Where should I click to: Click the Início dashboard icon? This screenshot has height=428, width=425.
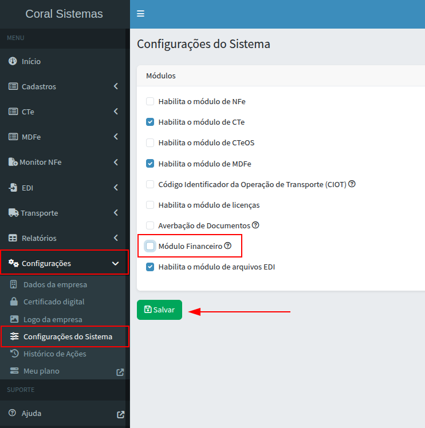point(13,61)
